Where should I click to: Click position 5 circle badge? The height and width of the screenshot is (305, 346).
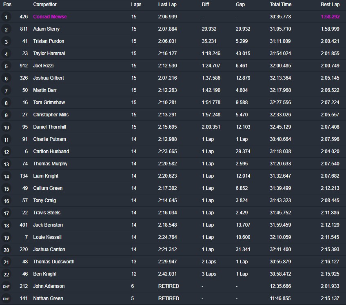point(6,66)
